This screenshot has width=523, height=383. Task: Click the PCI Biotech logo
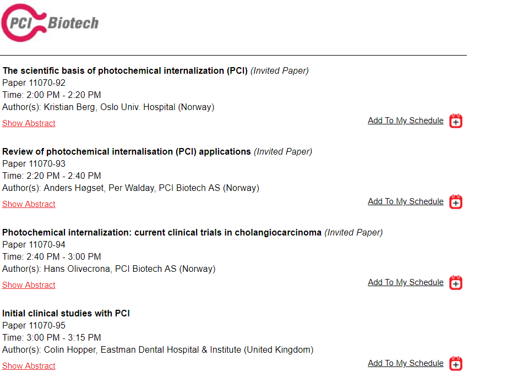point(50,23)
